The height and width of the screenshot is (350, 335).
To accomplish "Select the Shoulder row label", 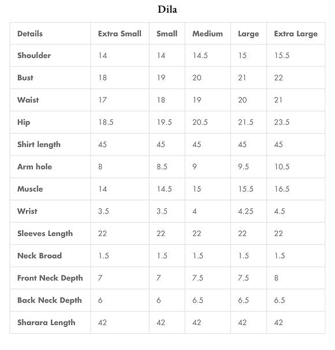I will pyautogui.click(x=34, y=56).
